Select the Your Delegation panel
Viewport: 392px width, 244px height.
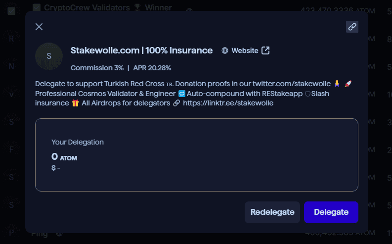(x=197, y=155)
